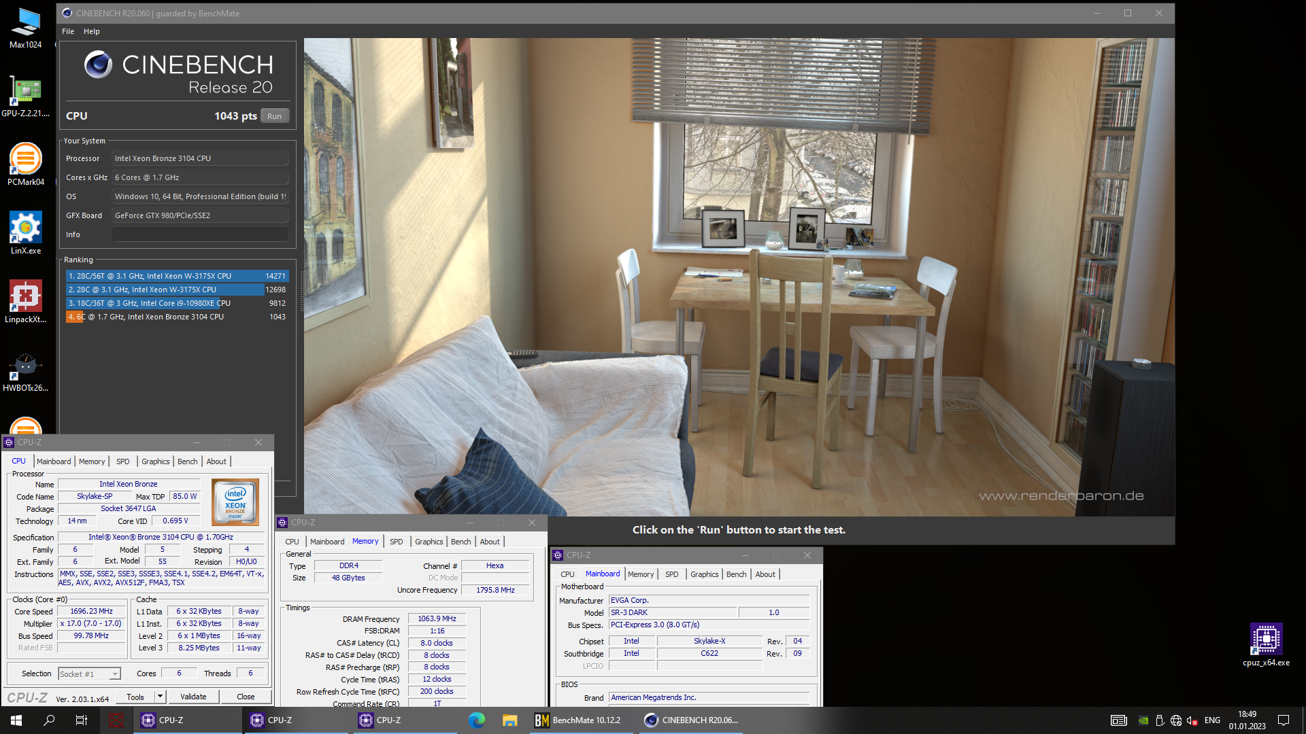Switch to CINEBENCH R20 taskbar button

(692, 720)
